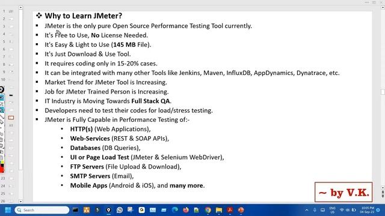The height and width of the screenshot is (216, 385).
Task: Click the bold 'Databases' sub-bullet
Action: pos(85,148)
